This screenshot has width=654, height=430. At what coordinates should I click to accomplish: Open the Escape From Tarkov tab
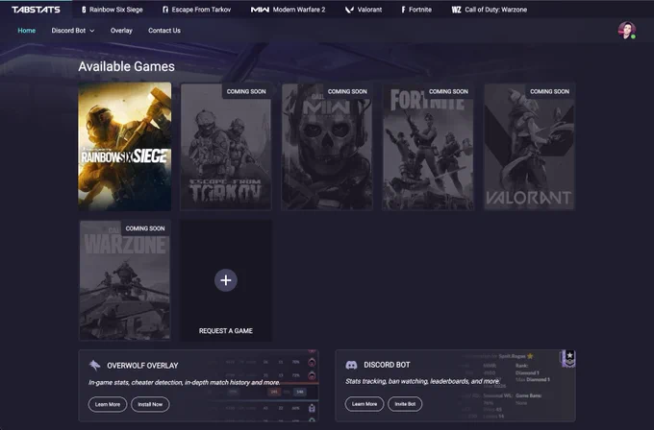tap(196, 10)
